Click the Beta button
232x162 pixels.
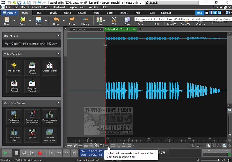point(199,12)
